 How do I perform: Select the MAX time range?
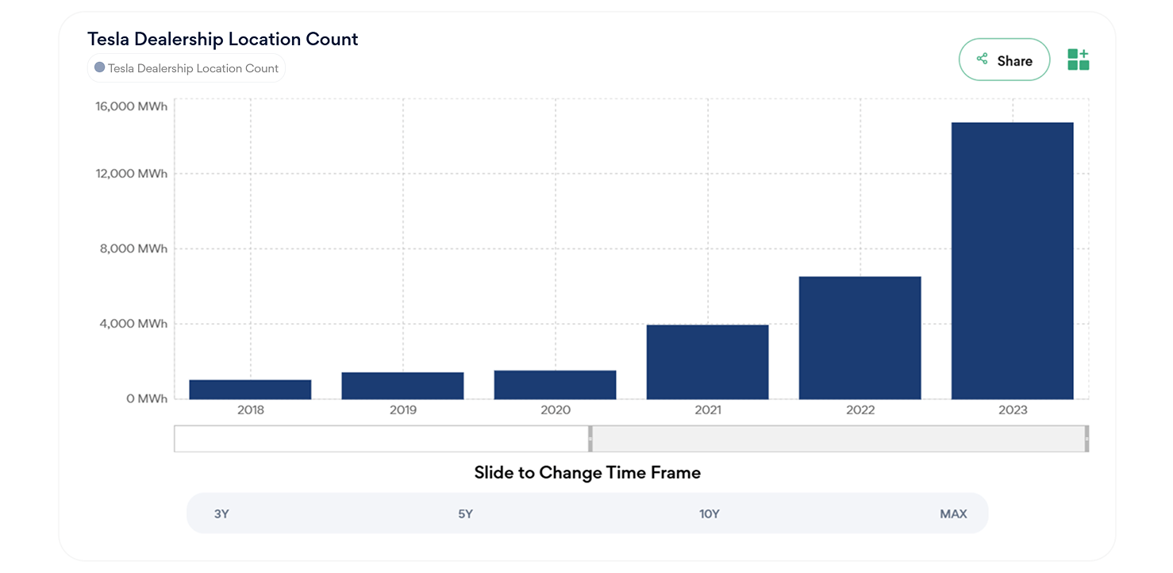(x=953, y=513)
